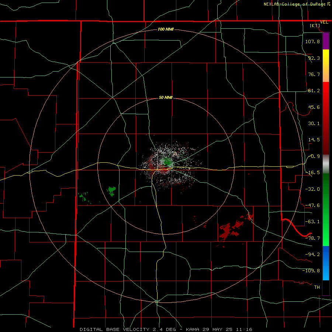Click the 45.6 velocity scale label
This screenshot has height=332, width=332.
(314, 107)
